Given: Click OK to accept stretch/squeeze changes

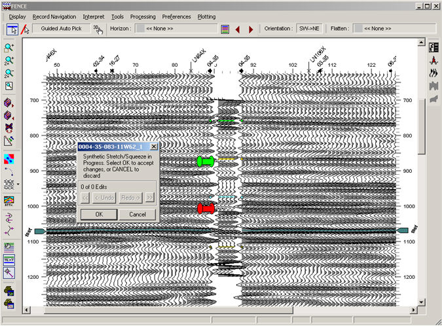Looking at the screenshot, I should (x=99, y=215).
